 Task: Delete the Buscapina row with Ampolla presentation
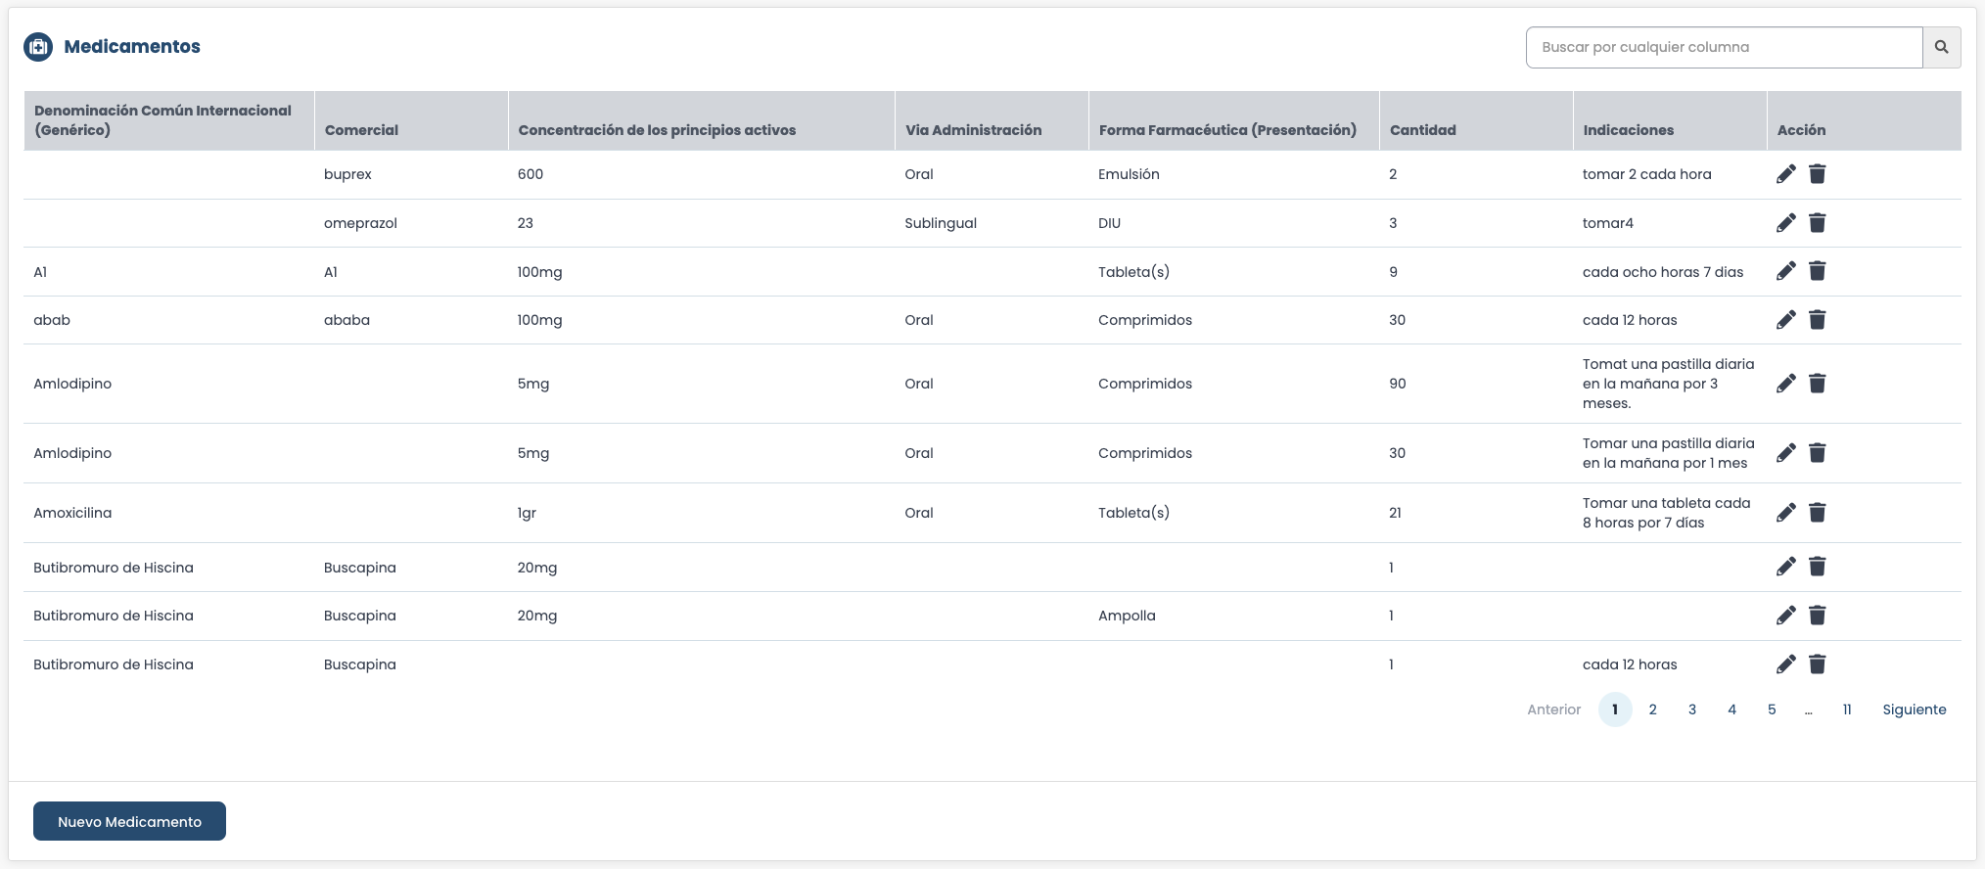pos(1818,616)
